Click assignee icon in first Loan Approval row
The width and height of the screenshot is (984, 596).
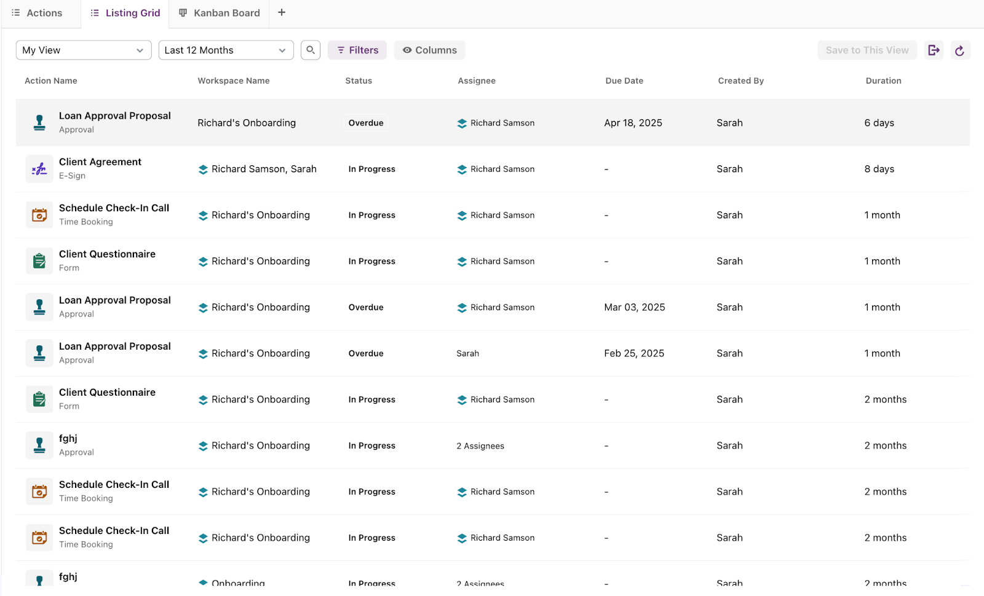(x=462, y=123)
